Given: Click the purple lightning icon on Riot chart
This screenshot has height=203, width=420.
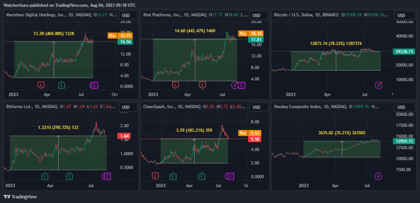Looking at the screenshot, I should 235,85.
